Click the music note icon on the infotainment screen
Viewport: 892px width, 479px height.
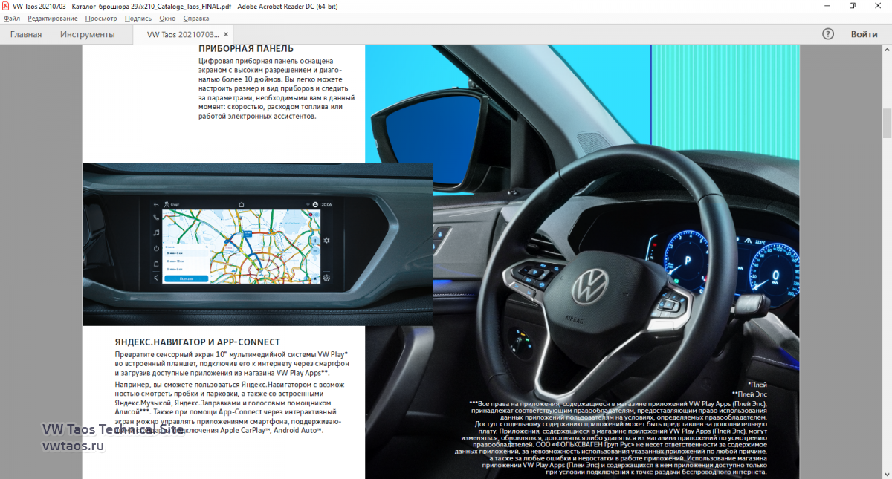coord(156,233)
